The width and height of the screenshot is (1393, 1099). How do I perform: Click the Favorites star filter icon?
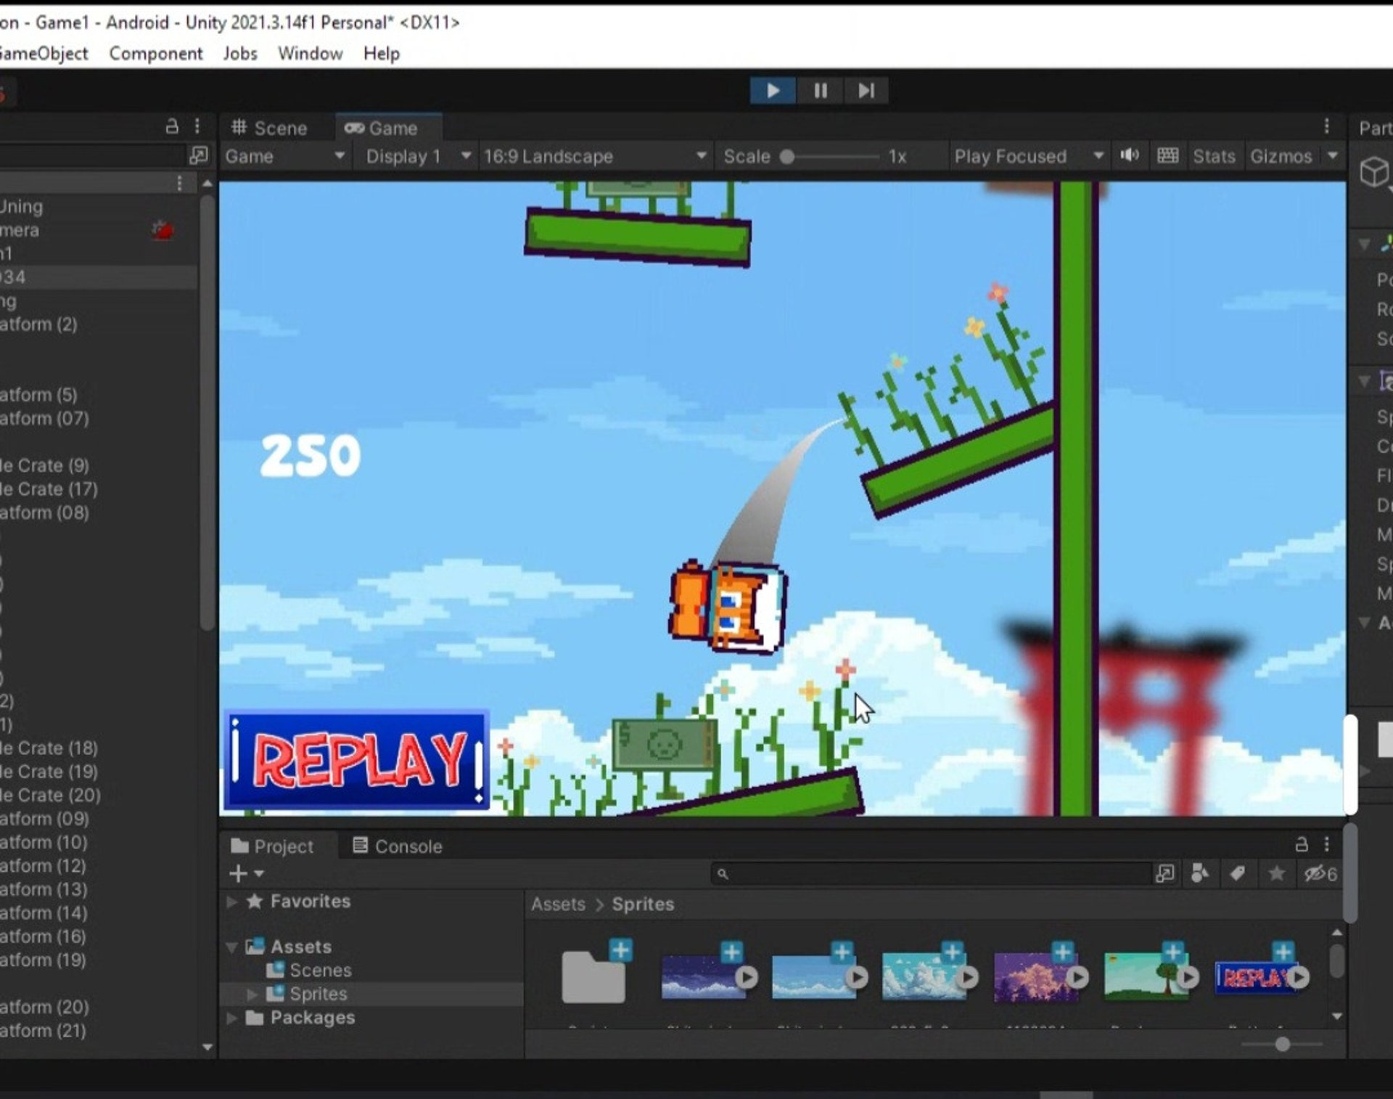[x=1276, y=874]
